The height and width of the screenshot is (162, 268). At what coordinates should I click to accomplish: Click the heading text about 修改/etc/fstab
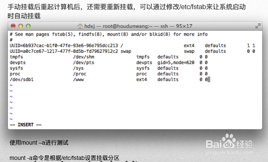tap(127, 11)
